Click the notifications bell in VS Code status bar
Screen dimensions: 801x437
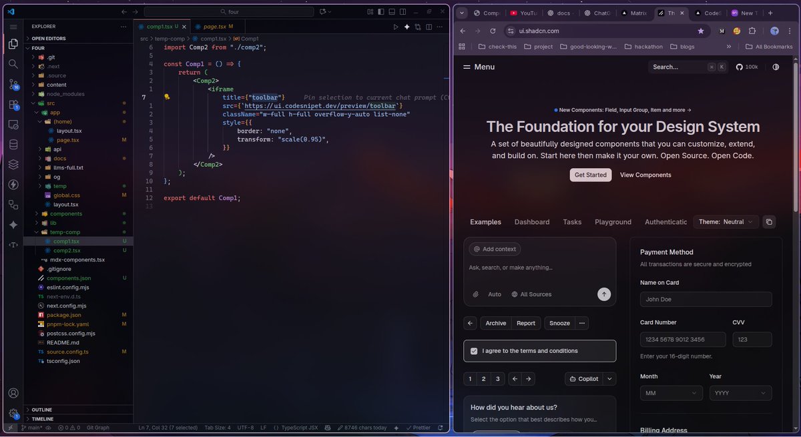pyautogui.click(x=441, y=428)
